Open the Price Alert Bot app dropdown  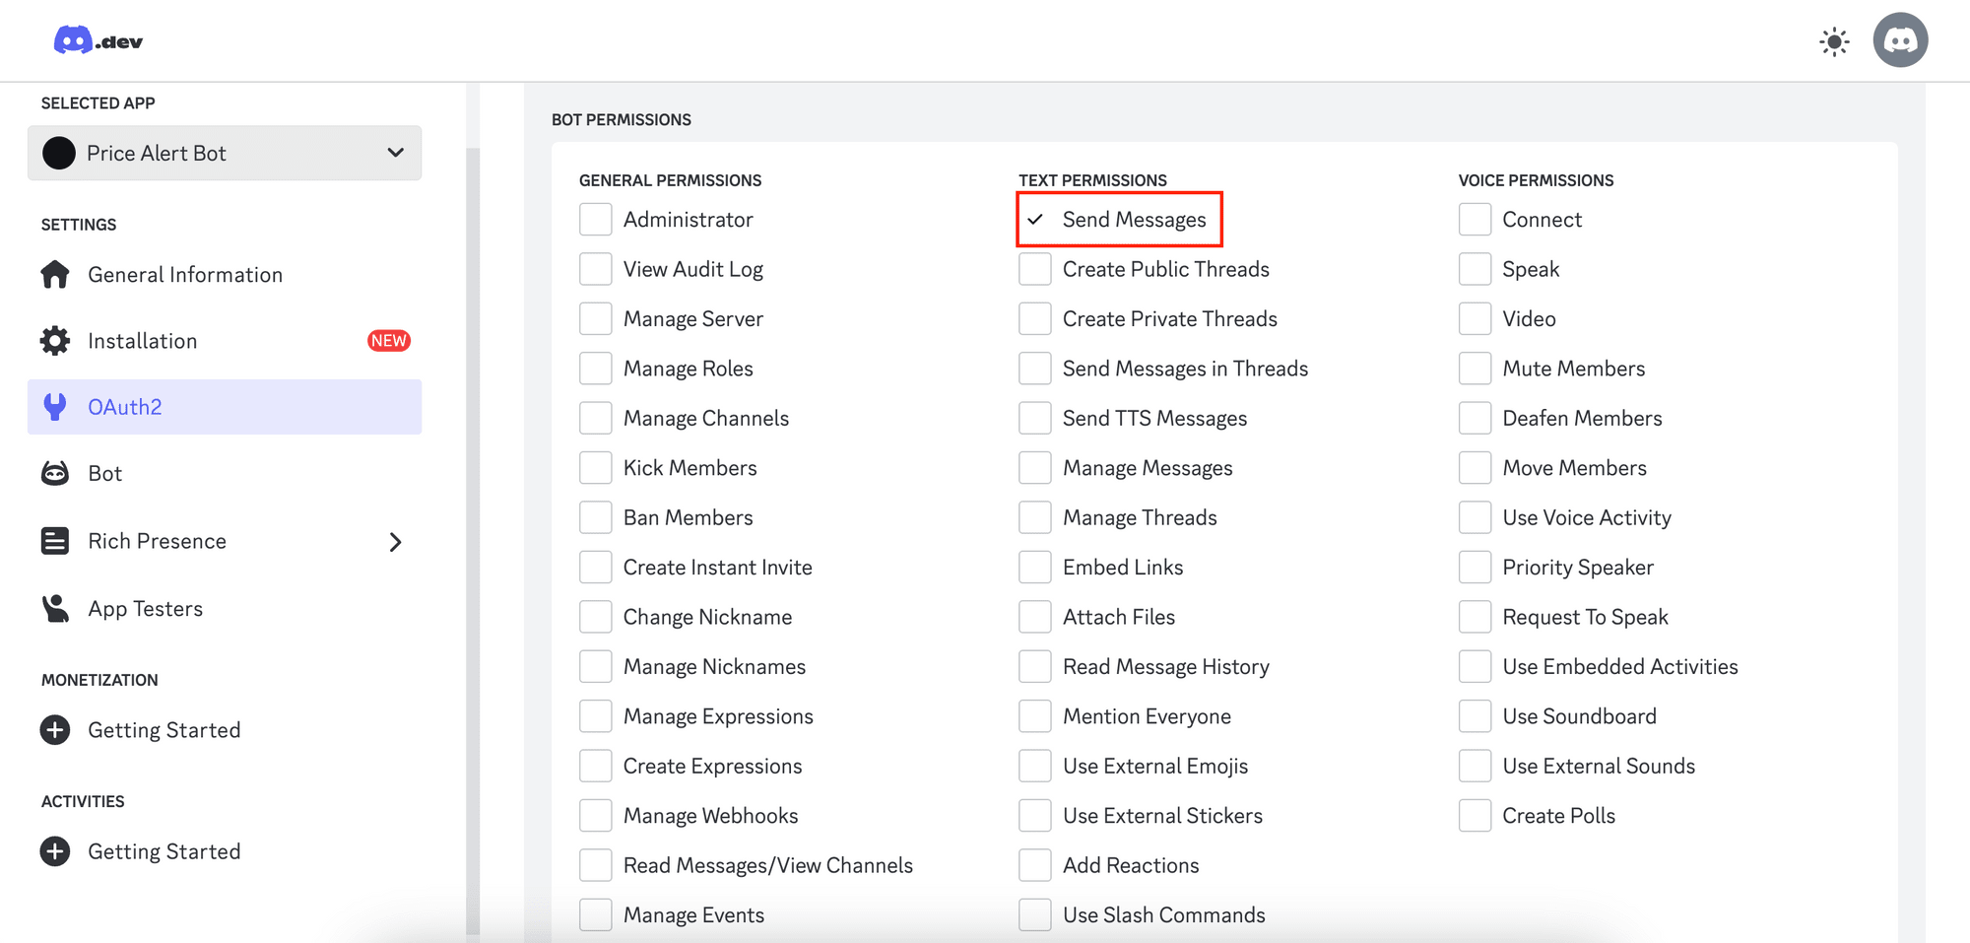(x=225, y=153)
